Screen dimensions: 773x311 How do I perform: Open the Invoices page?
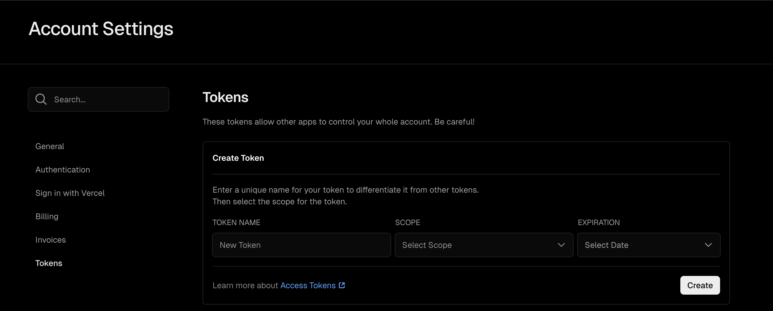click(x=51, y=240)
